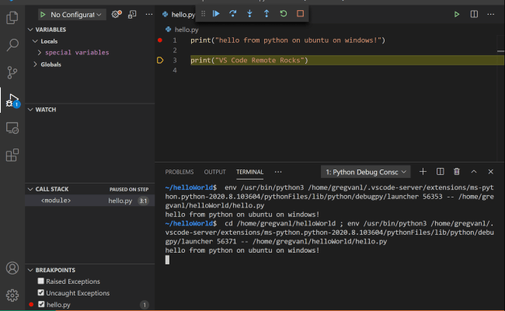Step over in debug toolbar
The height and width of the screenshot is (311, 505).
pos(233,13)
